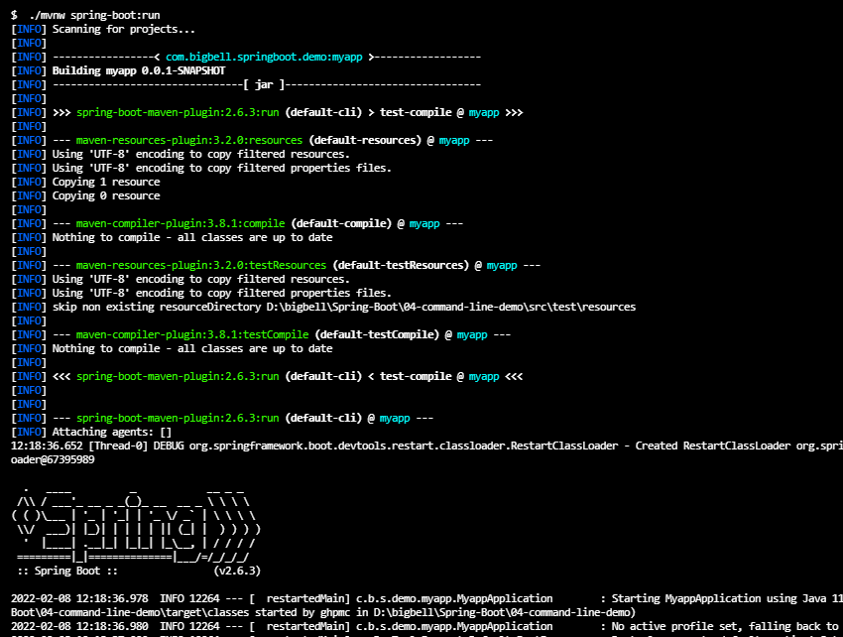Click '(default-compile)' execution id
Image resolution: width=843 pixels, height=637 pixels.
pos(341,224)
